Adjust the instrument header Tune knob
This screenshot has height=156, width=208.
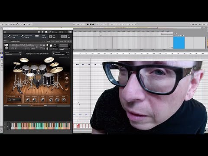[x=51, y=45]
